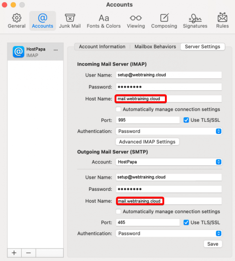Open Junk Mail preferences icon
The image size is (235, 261).
pyautogui.click(x=70, y=18)
